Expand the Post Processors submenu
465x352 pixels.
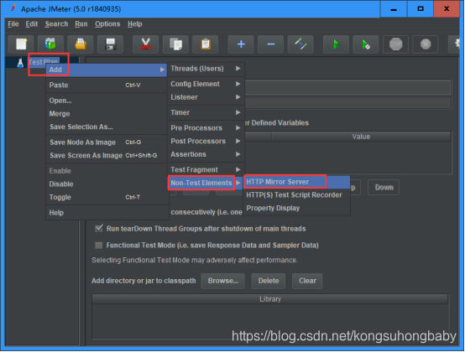(206, 141)
